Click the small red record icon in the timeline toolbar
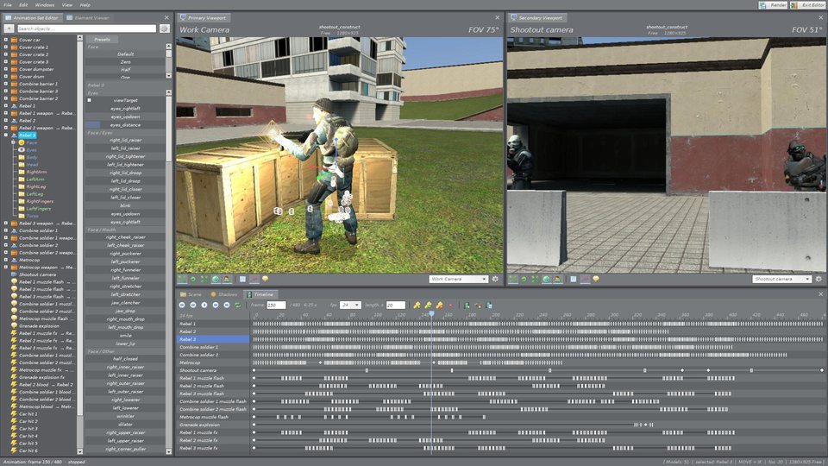 point(450,305)
